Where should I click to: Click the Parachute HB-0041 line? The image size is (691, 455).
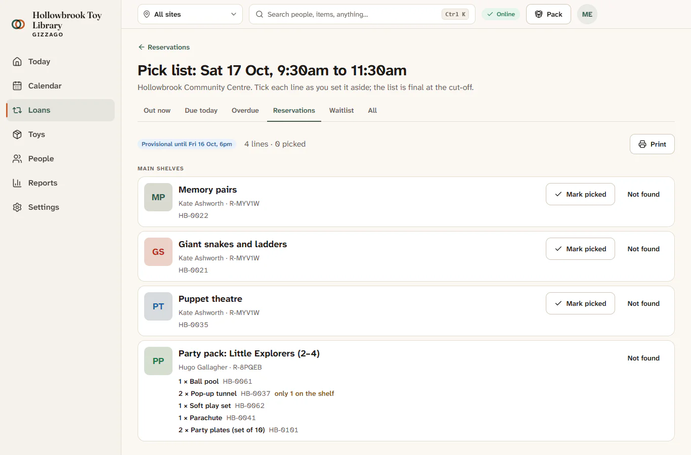pos(217,418)
